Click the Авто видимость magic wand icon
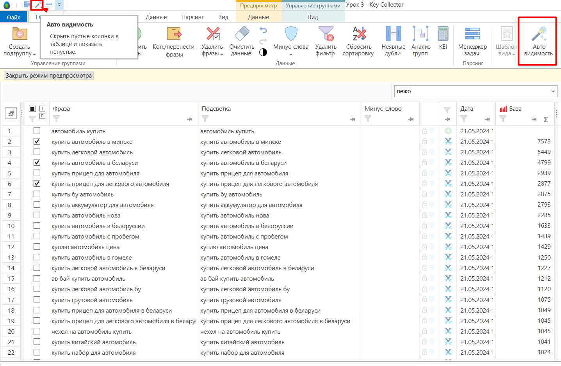 pos(539,34)
